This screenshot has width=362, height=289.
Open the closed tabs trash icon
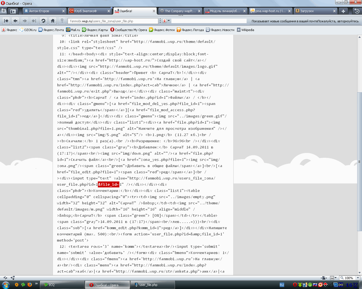357,11
